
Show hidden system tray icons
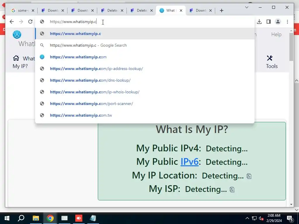click(x=247, y=218)
